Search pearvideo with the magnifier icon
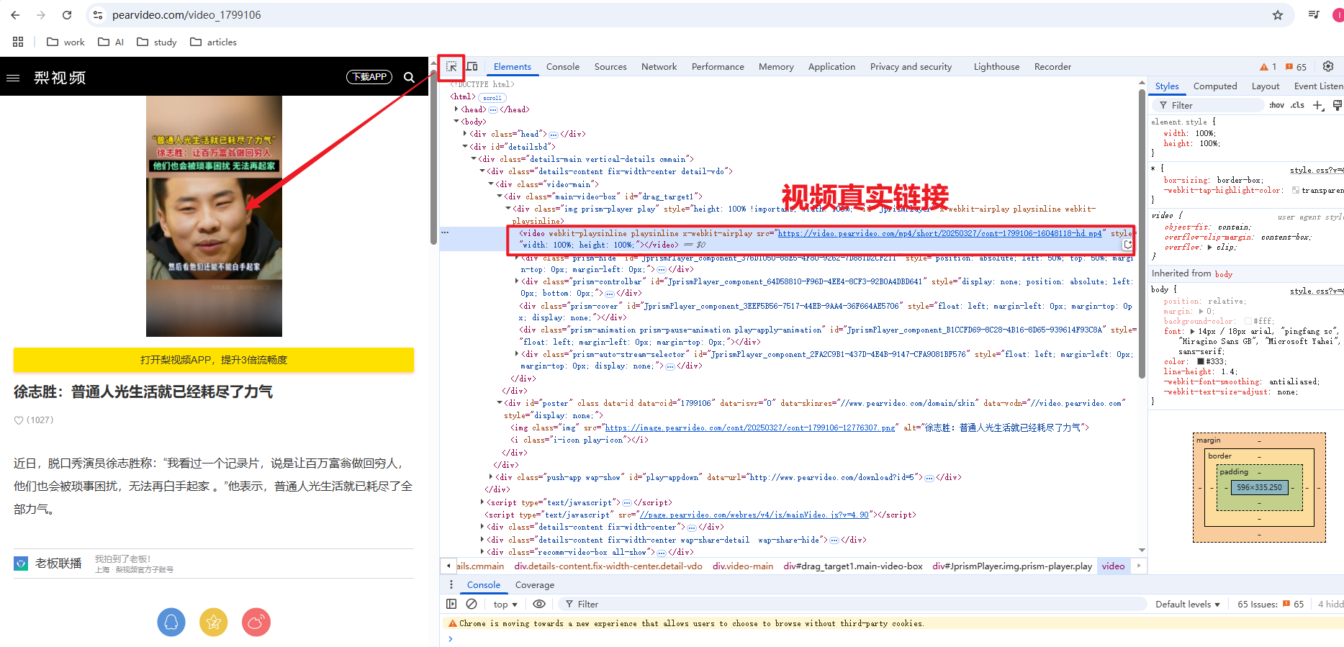This screenshot has width=1344, height=647. tap(409, 77)
